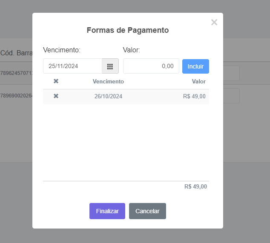
Task: Click the Vencimento field label
Action: (62, 50)
